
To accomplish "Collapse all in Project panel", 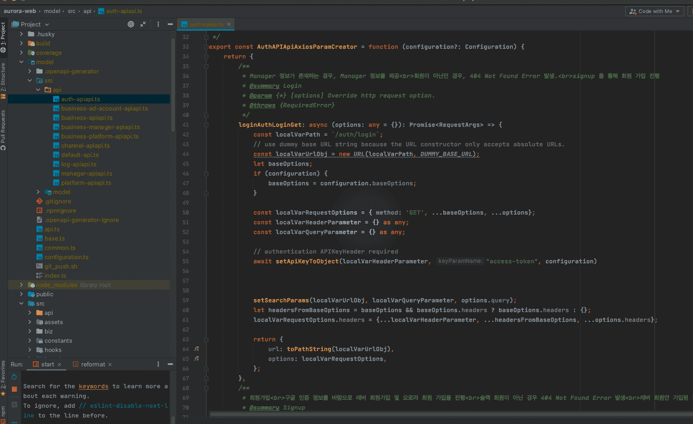I will click(143, 24).
